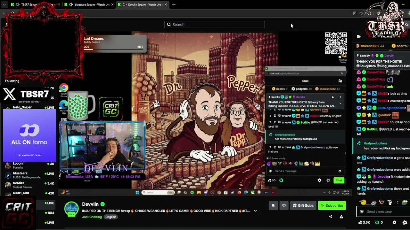Click the notification bell on Devvlin's channel
The height and width of the screenshot is (230, 410).
click(x=273, y=206)
